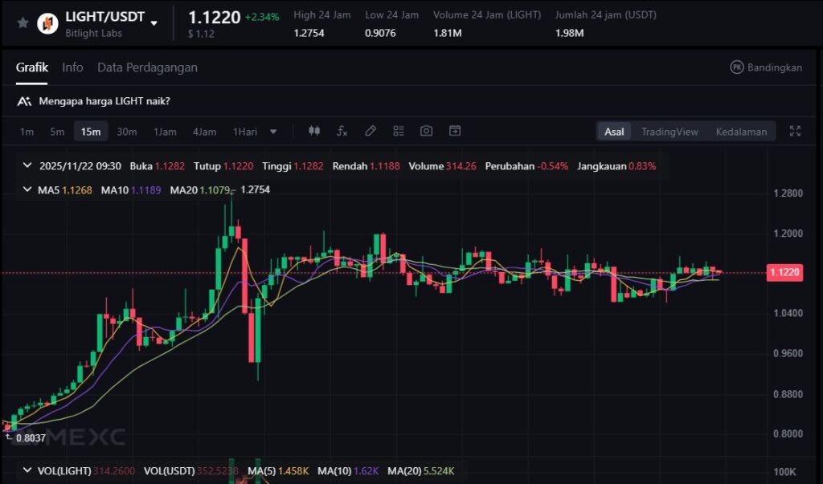Click the candlestick chart type icon
Image resolution: width=823 pixels, height=484 pixels.
click(x=314, y=132)
